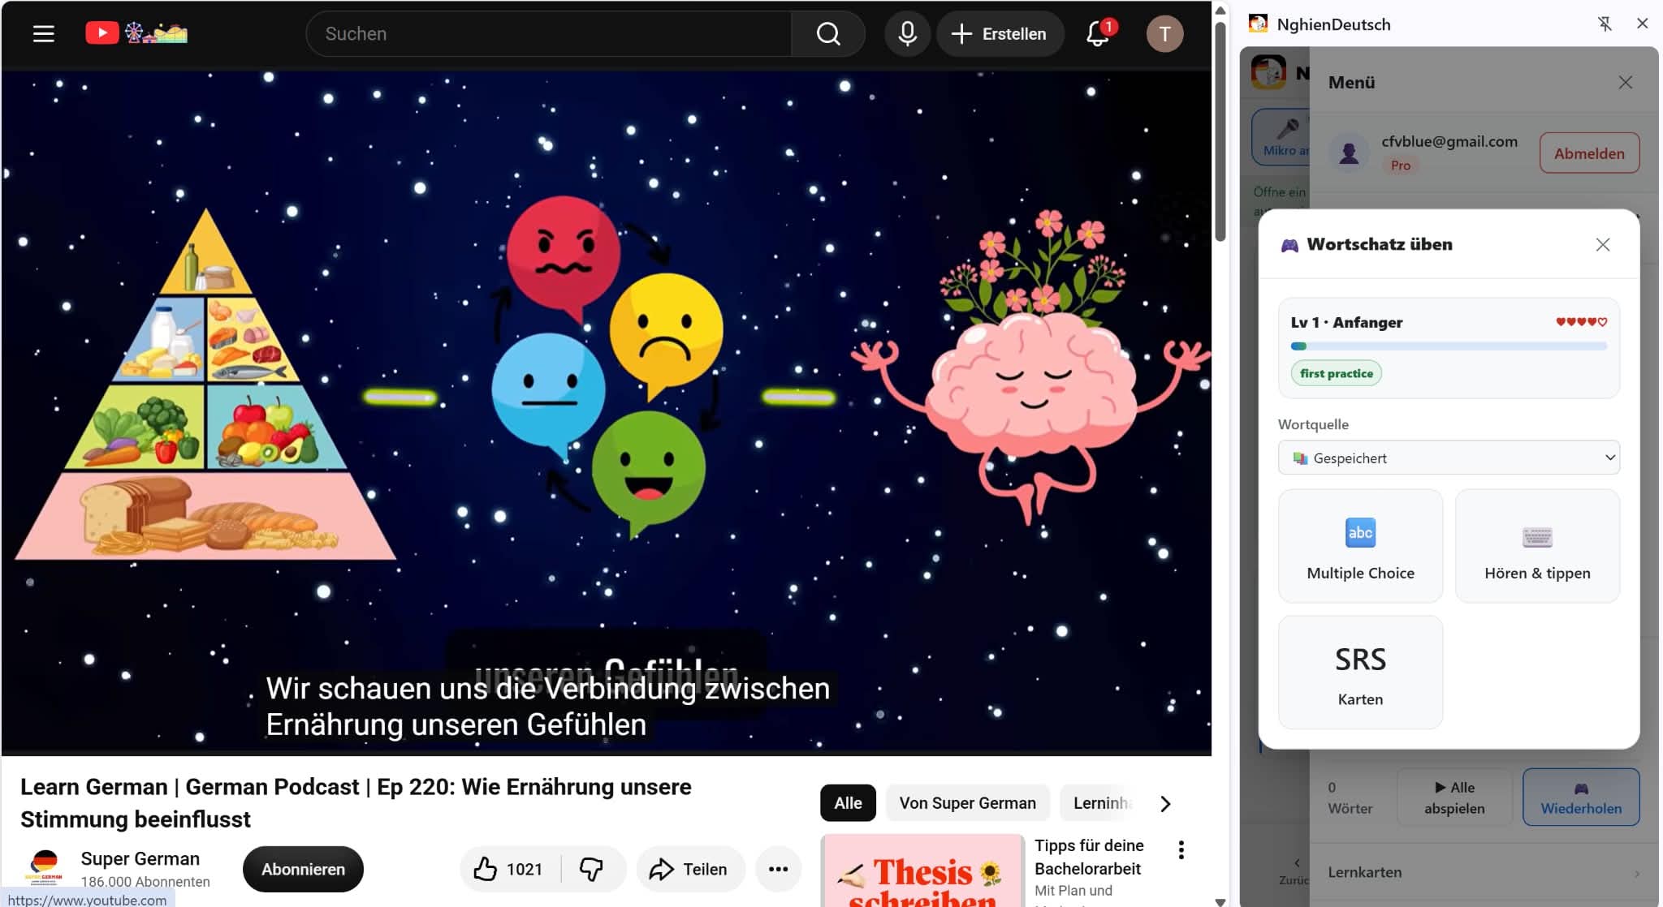Expand the Lernkarten row chevron
Viewport: 1663px width, 907px height.
click(x=1637, y=873)
